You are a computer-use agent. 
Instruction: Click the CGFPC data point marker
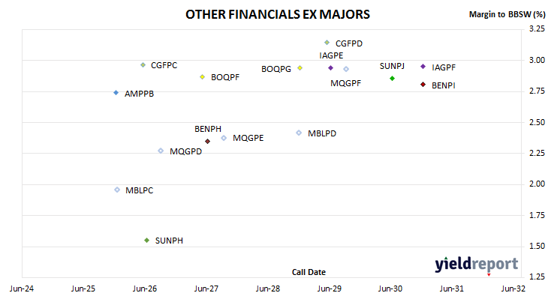pyautogui.click(x=143, y=65)
